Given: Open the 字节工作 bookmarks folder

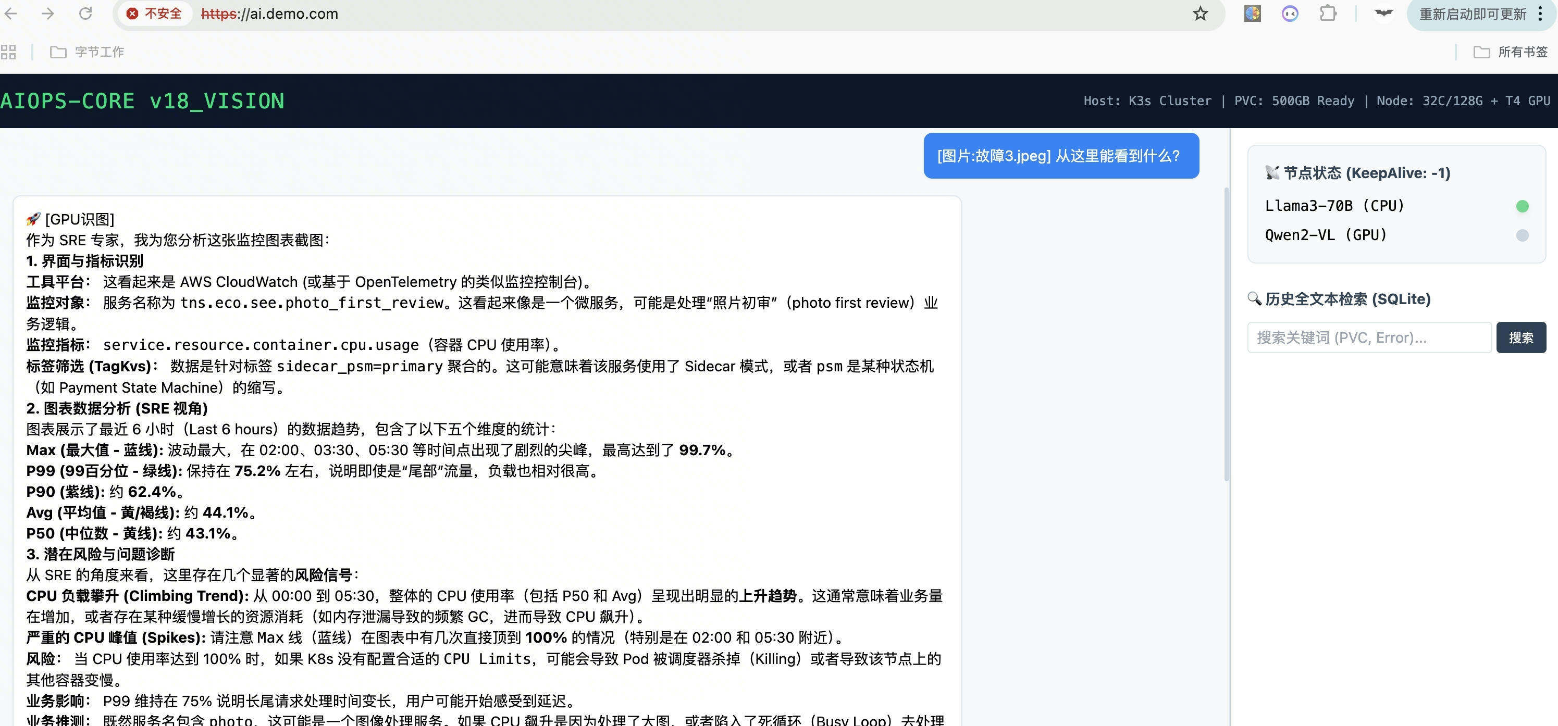Looking at the screenshot, I should (x=87, y=52).
